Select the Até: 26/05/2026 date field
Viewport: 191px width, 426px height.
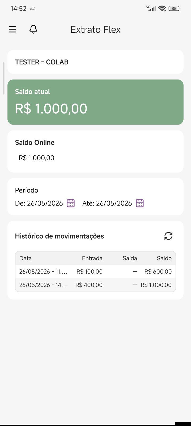click(x=107, y=203)
